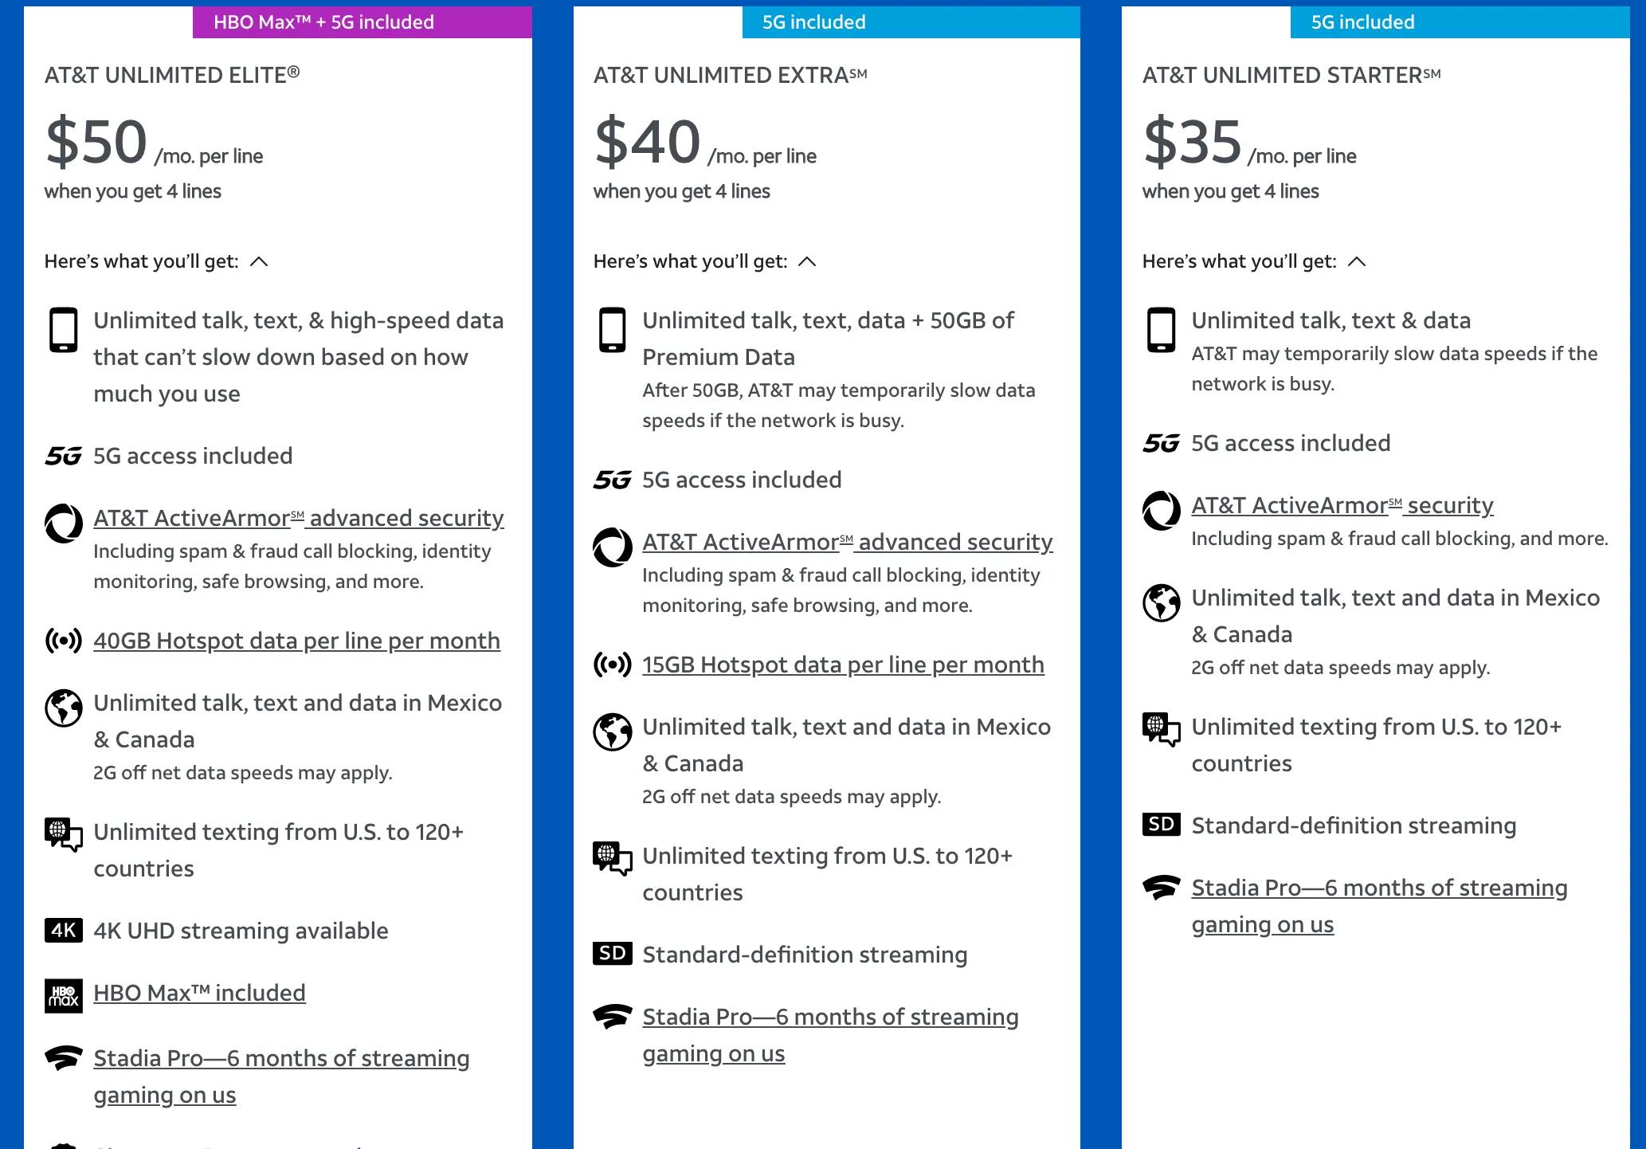Collapse Elite plan "Here's what you'll get"
Image resolution: width=1646 pixels, height=1149 pixels.
259,262
